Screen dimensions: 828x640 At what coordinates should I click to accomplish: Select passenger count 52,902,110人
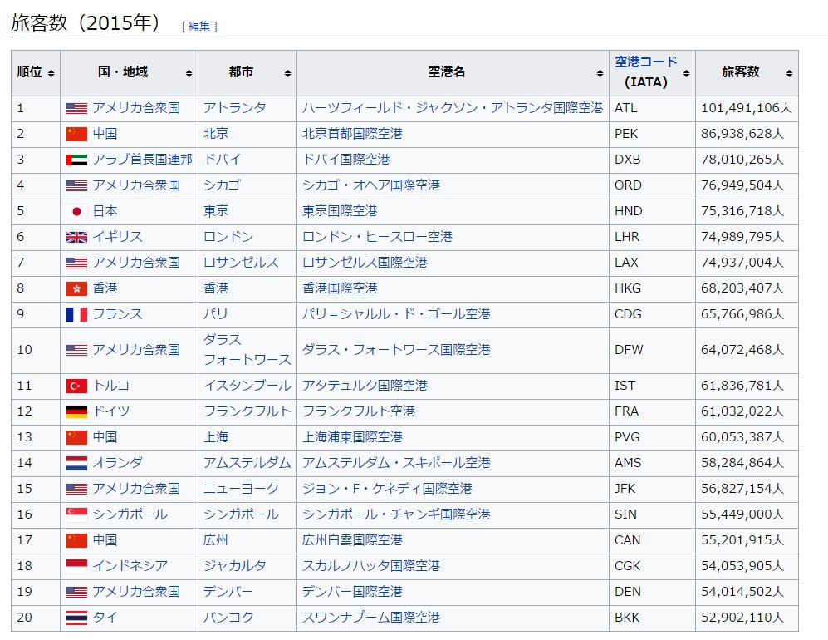(742, 618)
